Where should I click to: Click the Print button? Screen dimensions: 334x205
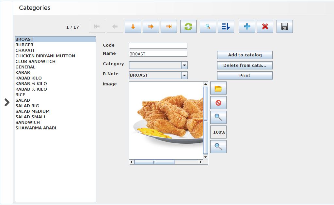[x=245, y=76]
